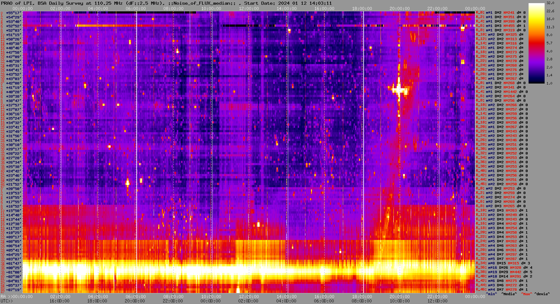Click the stats row with M=442
Image resolution: width=560 pixels, height=304 pixels.
click(504, 272)
